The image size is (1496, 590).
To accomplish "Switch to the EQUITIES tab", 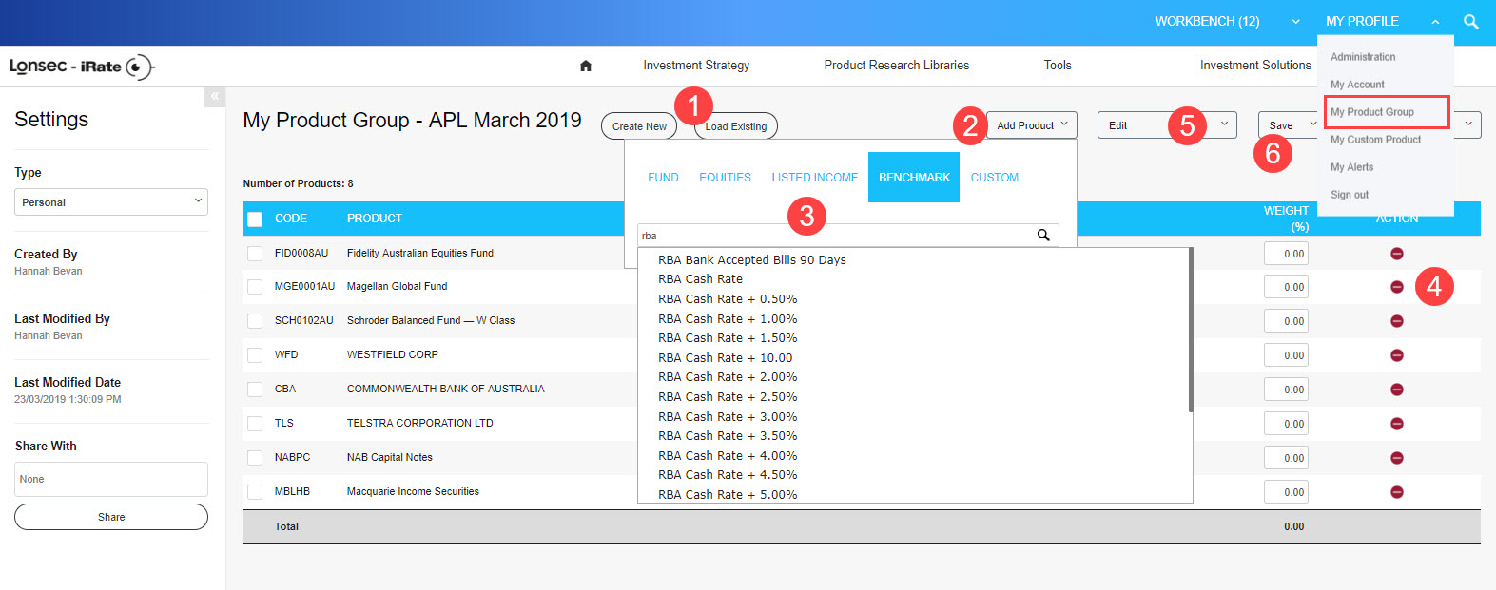I will (x=725, y=178).
